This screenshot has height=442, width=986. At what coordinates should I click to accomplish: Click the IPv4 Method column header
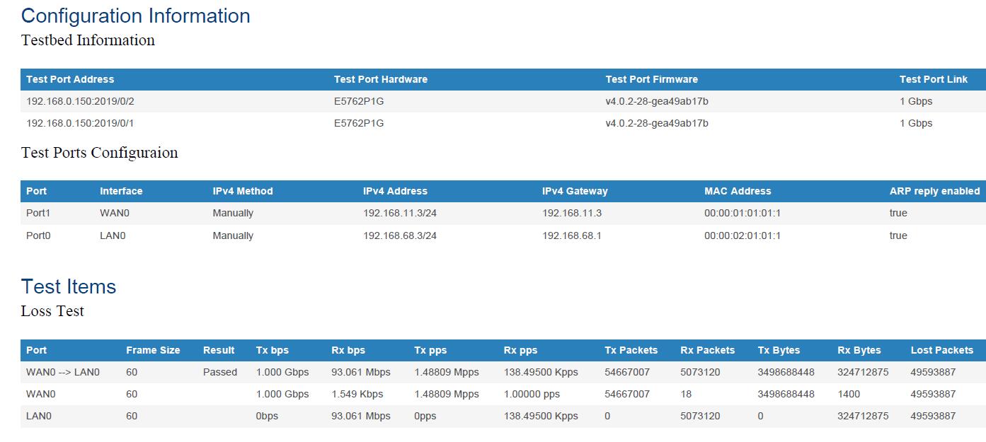coord(243,191)
